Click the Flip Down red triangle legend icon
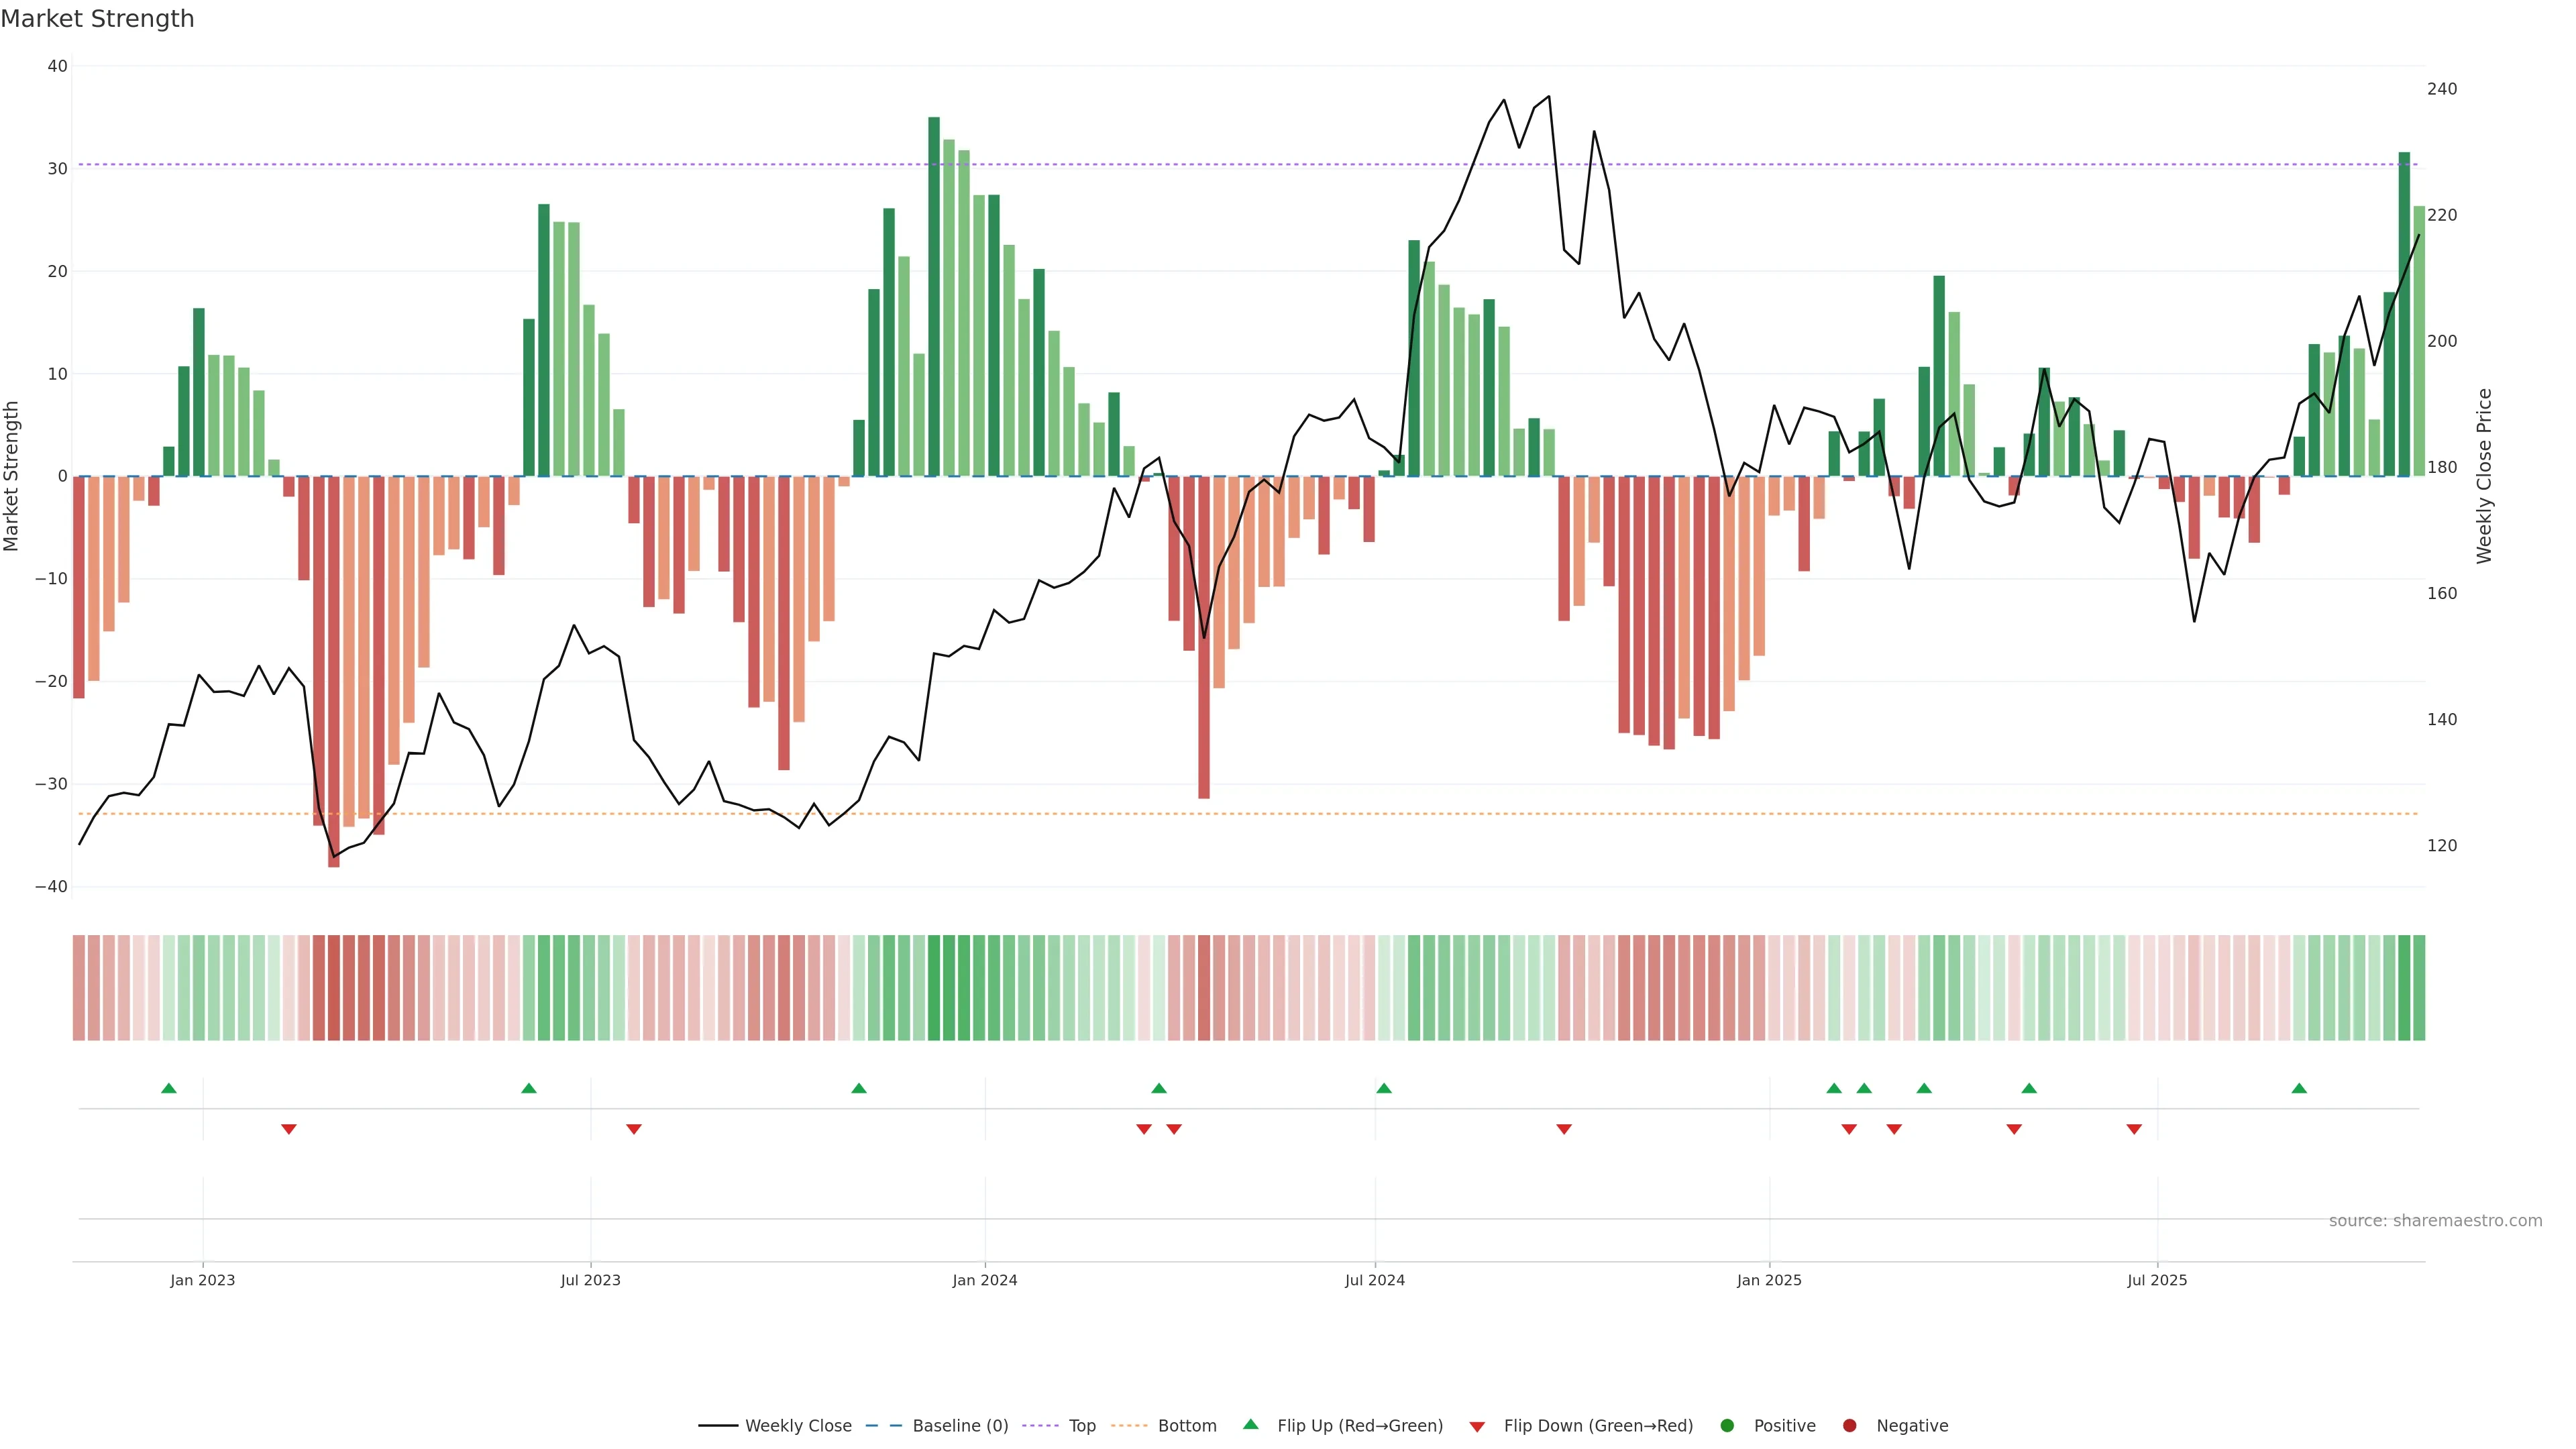The image size is (2576, 1449). (1477, 1427)
